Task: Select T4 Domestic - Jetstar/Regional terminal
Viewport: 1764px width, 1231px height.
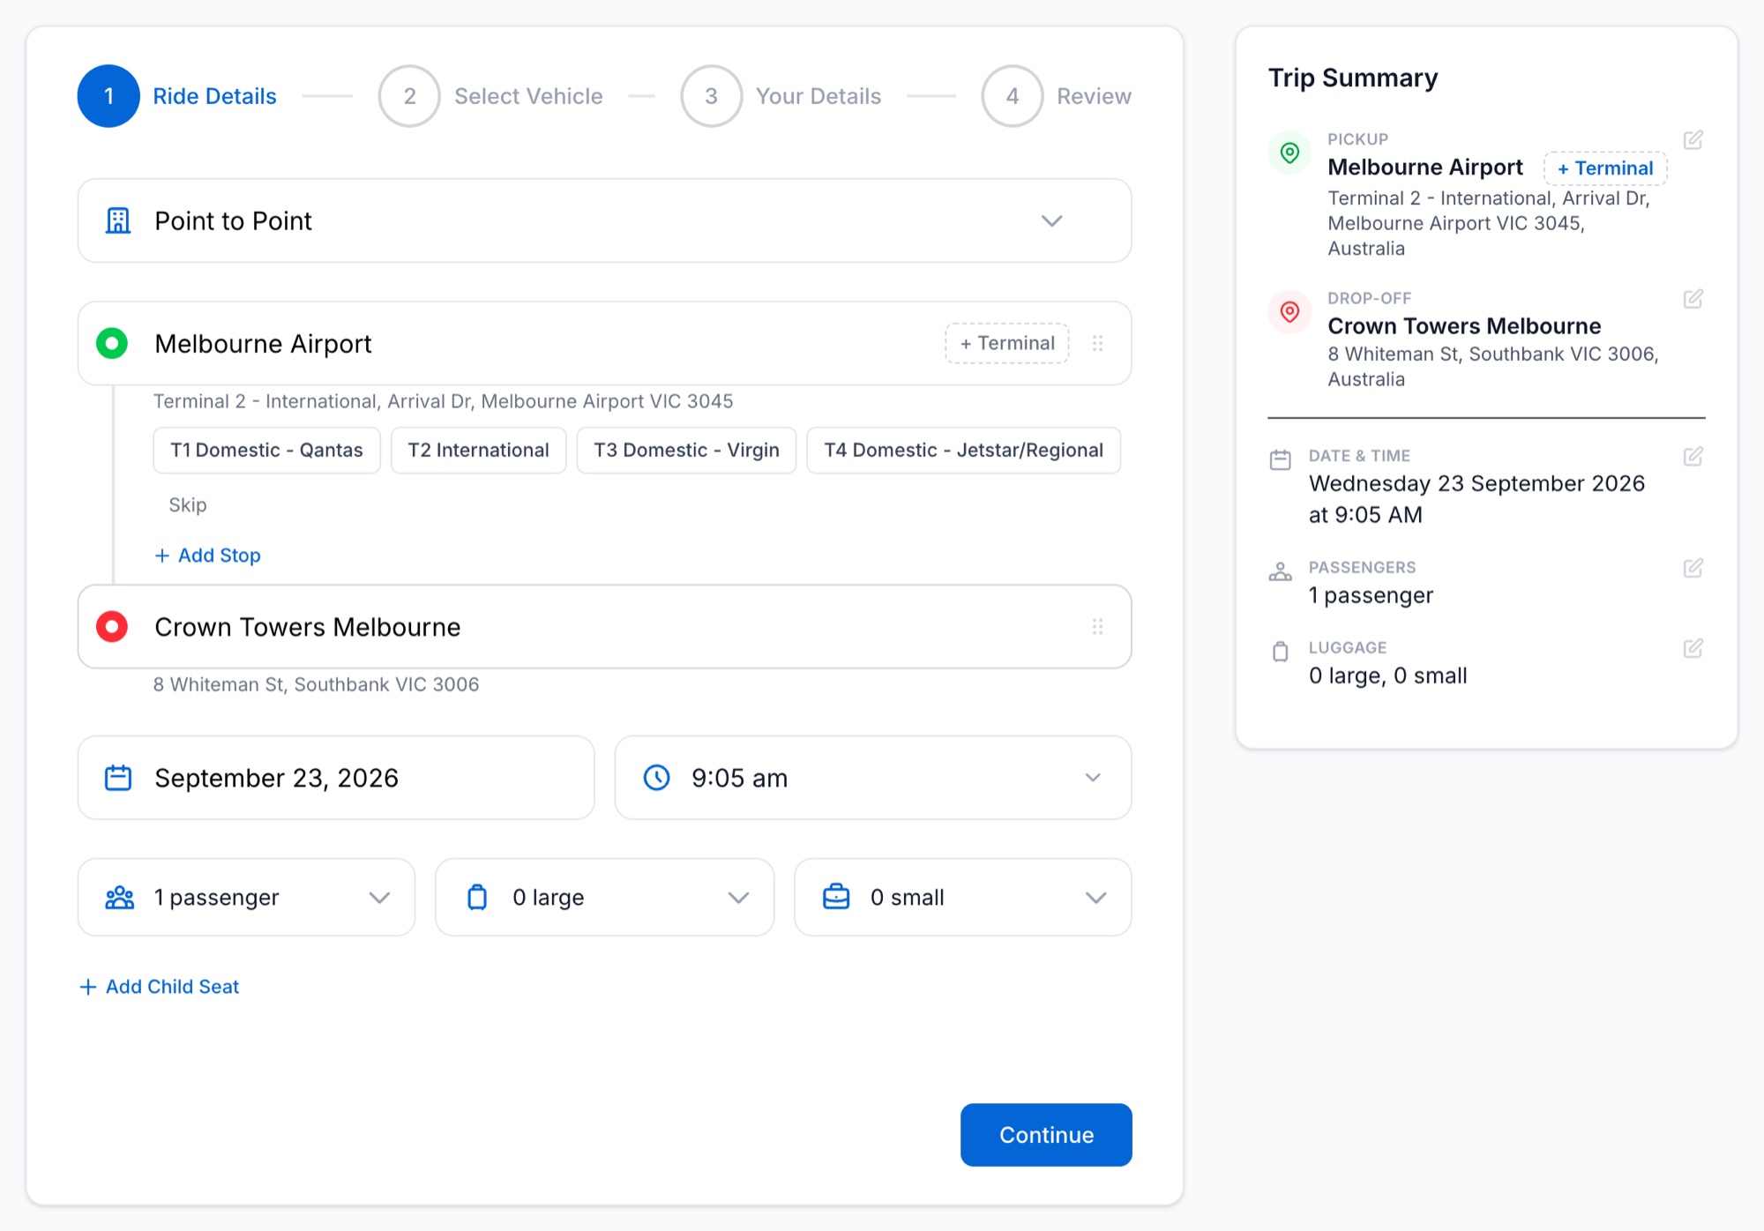Action: [x=963, y=451]
